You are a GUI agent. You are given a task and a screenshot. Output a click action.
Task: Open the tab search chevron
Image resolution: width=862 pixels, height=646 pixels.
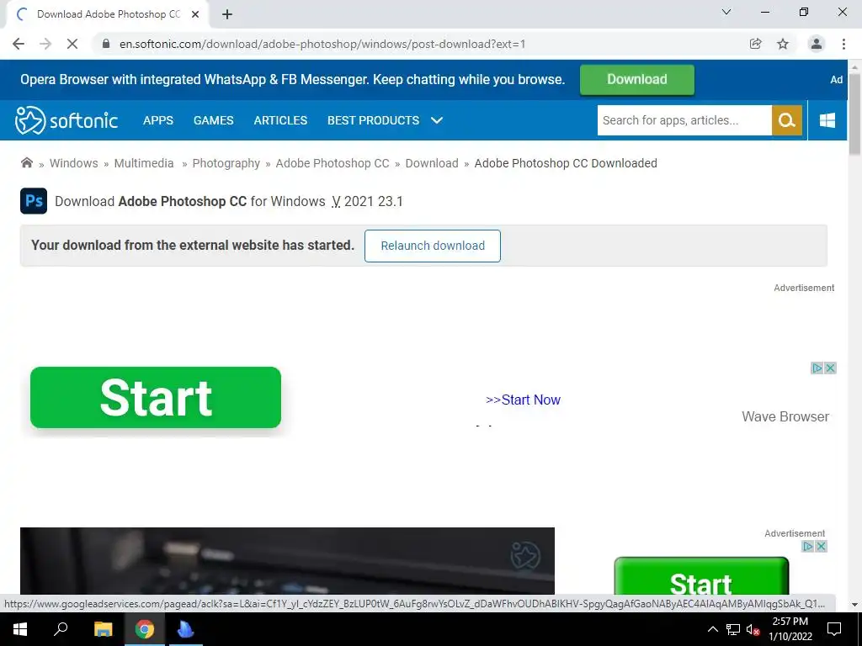click(x=726, y=12)
